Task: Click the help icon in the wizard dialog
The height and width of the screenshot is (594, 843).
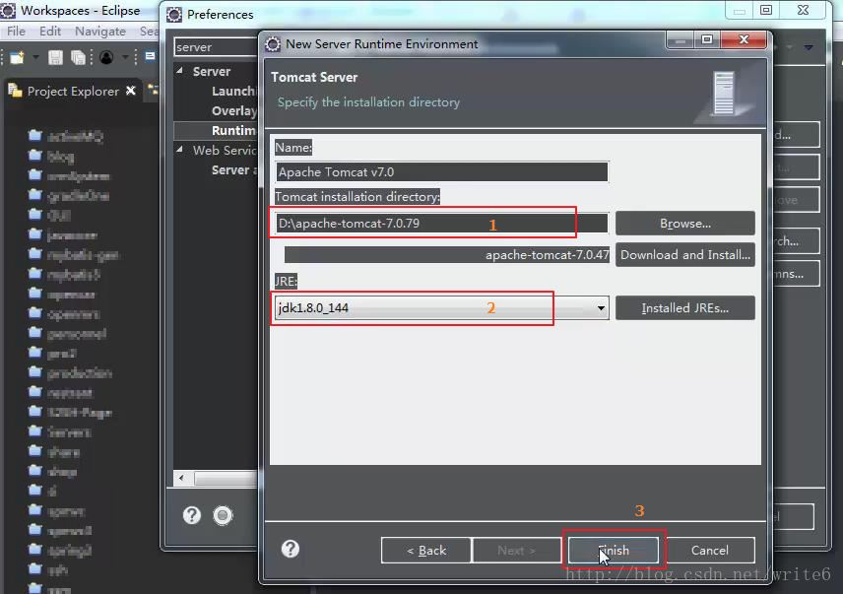Action: (x=291, y=549)
